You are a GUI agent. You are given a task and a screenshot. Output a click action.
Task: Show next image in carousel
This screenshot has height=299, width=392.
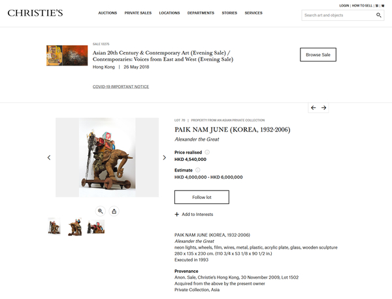pyautogui.click(x=164, y=158)
